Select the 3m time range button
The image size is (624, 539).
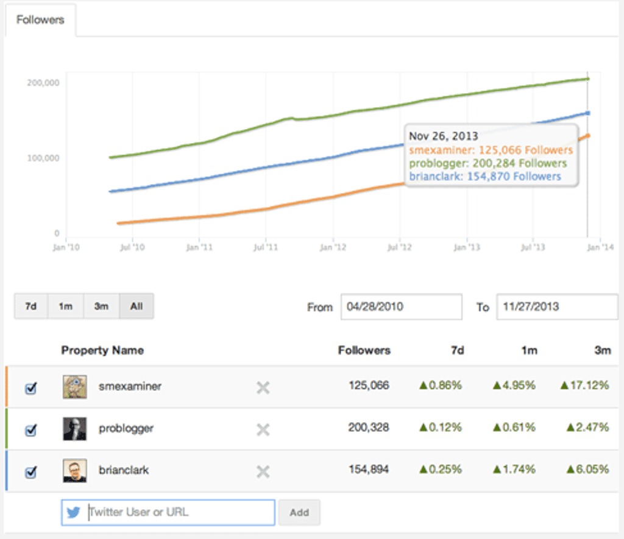[x=101, y=306]
